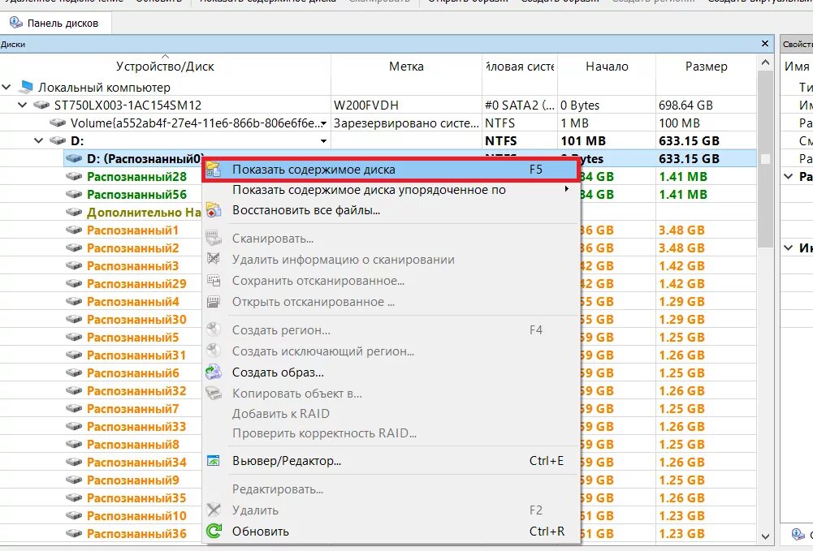Expand submenu arrow for sorted disk contents
813x551 pixels.
[567, 190]
